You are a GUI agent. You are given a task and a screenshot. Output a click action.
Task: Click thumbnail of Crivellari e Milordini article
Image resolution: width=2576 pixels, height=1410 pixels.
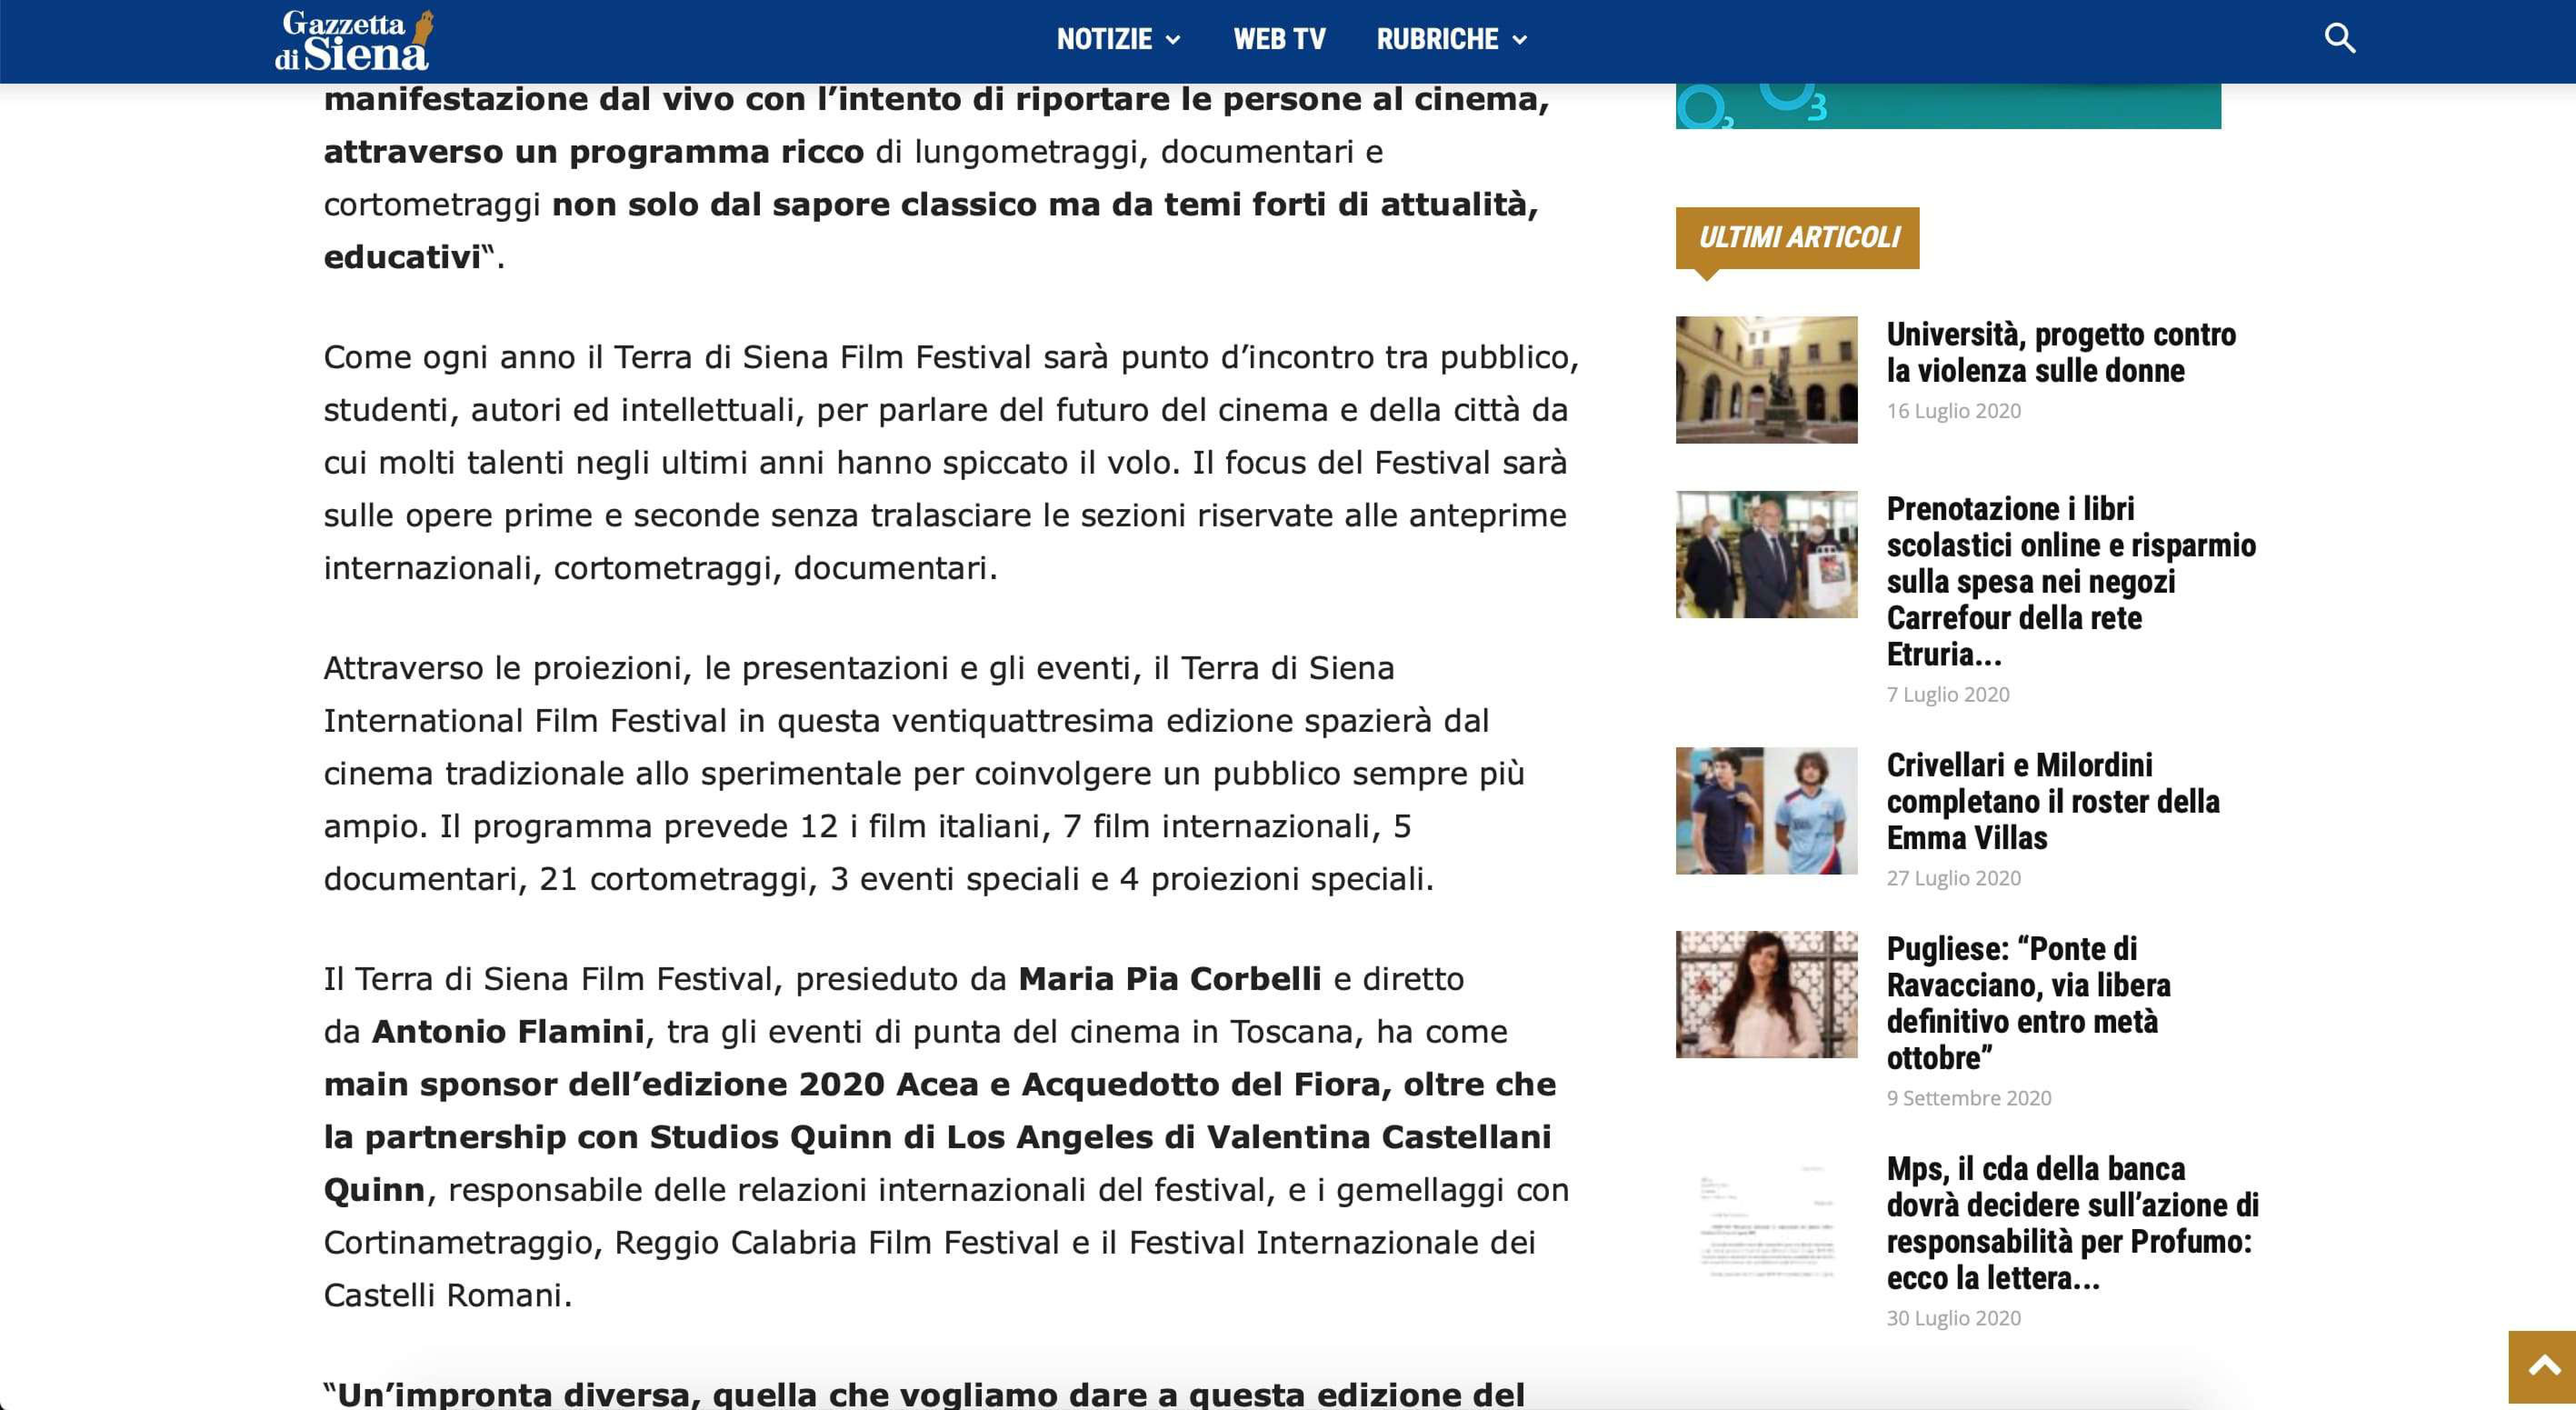point(1766,811)
